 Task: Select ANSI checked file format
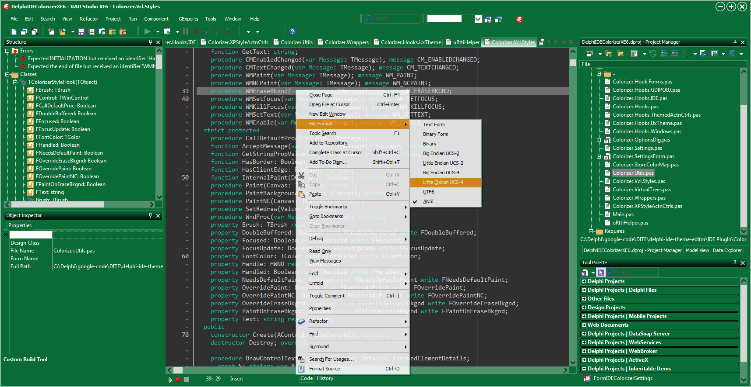(x=445, y=201)
